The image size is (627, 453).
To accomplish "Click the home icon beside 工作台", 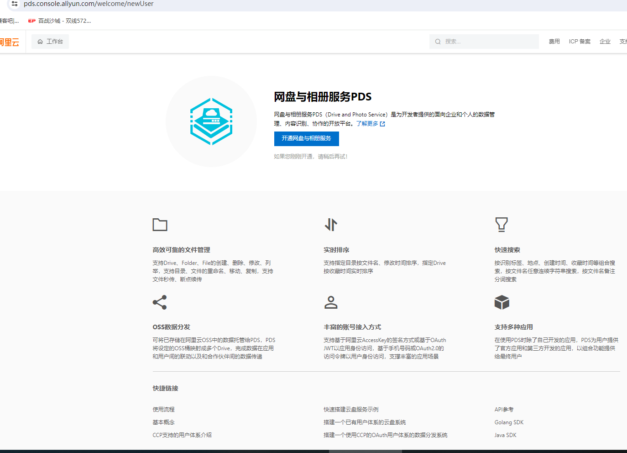I will 40,42.
